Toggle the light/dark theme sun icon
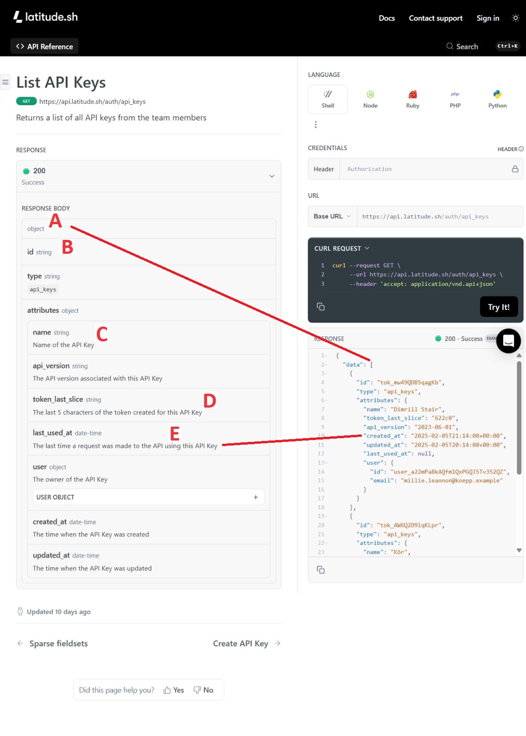Image resolution: width=526 pixels, height=736 pixels. tap(515, 18)
